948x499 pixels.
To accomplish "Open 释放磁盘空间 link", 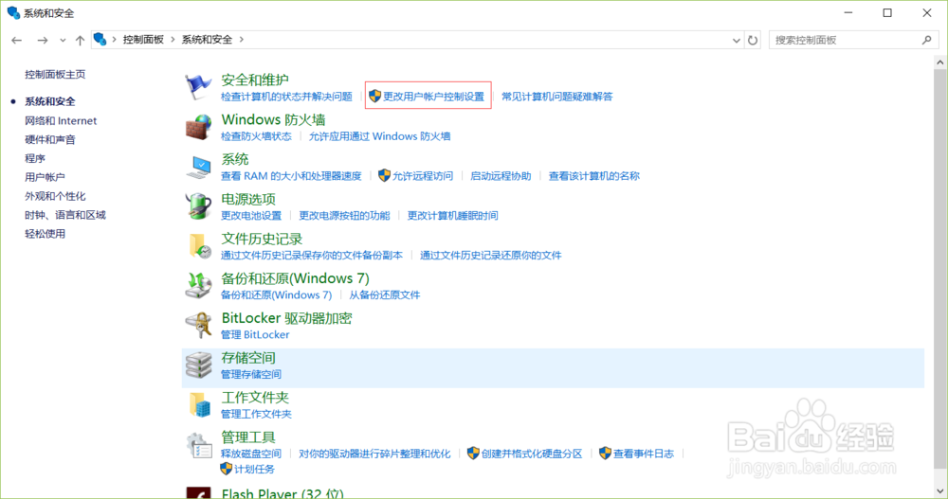I will click(251, 454).
